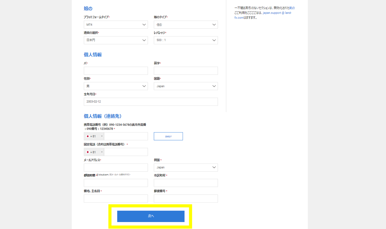Screen dimensions: 386x229
Task: Click the 固定電話 number input
Action: coord(126,152)
